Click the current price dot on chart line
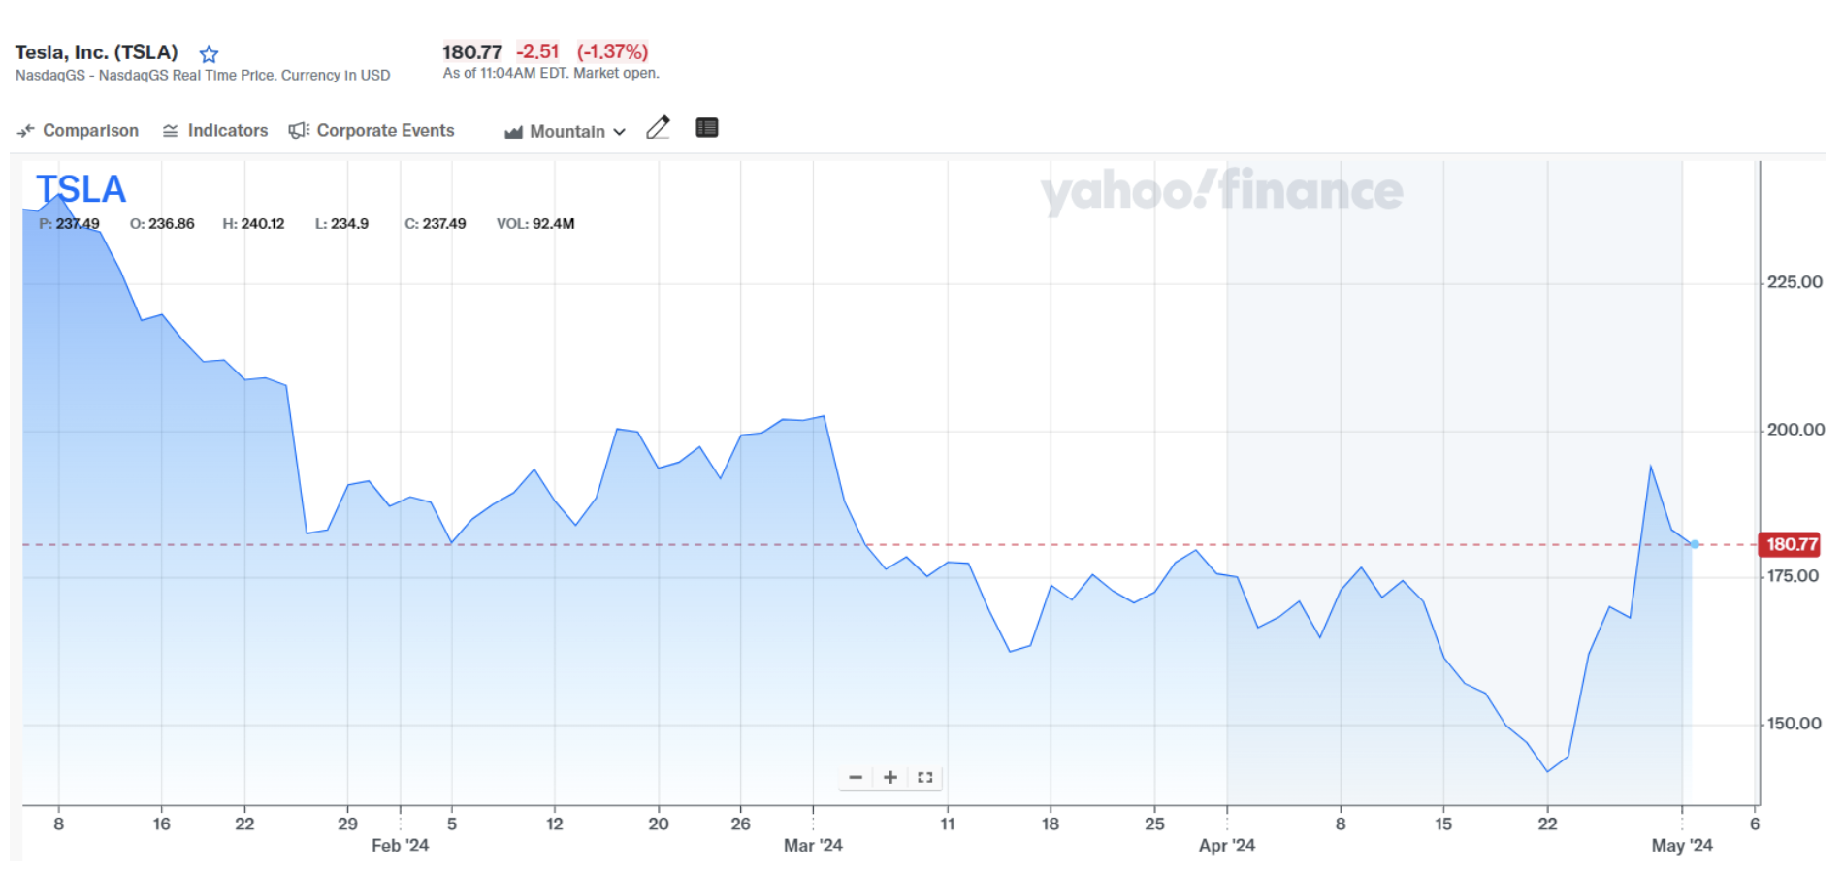Screen dimensions: 1843x873 [x=1695, y=544]
